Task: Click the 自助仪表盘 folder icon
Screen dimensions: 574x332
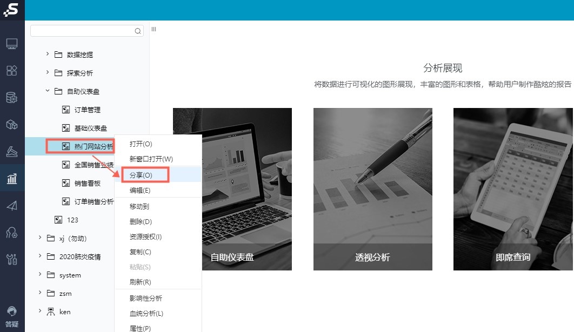Action: tap(58, 91)
